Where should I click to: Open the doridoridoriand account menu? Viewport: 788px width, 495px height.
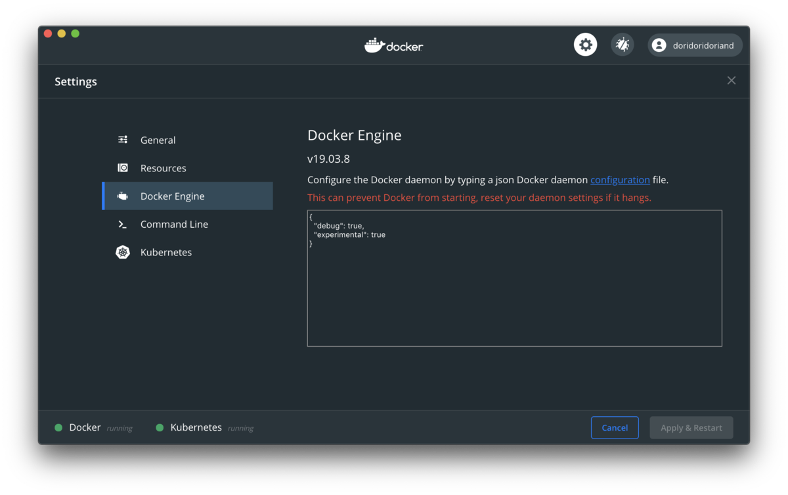(x=695, y=45)
